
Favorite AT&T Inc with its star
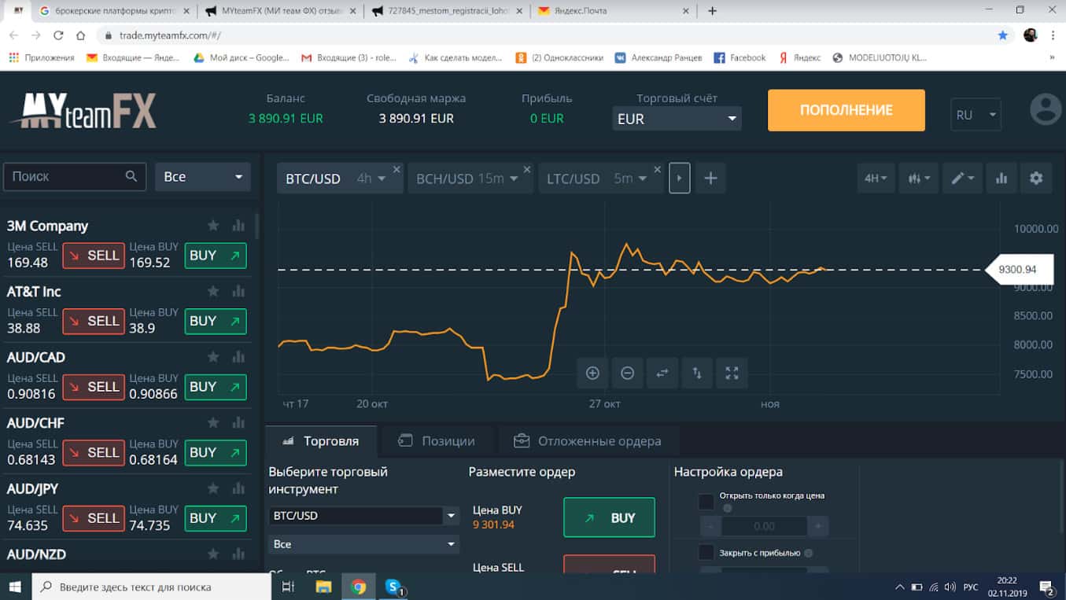tap(213, 292)
